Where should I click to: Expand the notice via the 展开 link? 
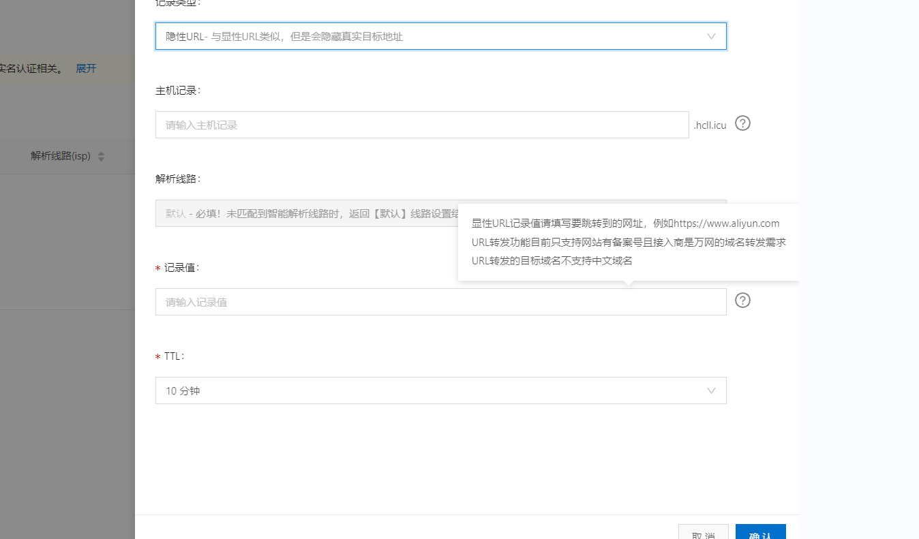(86, 68)
